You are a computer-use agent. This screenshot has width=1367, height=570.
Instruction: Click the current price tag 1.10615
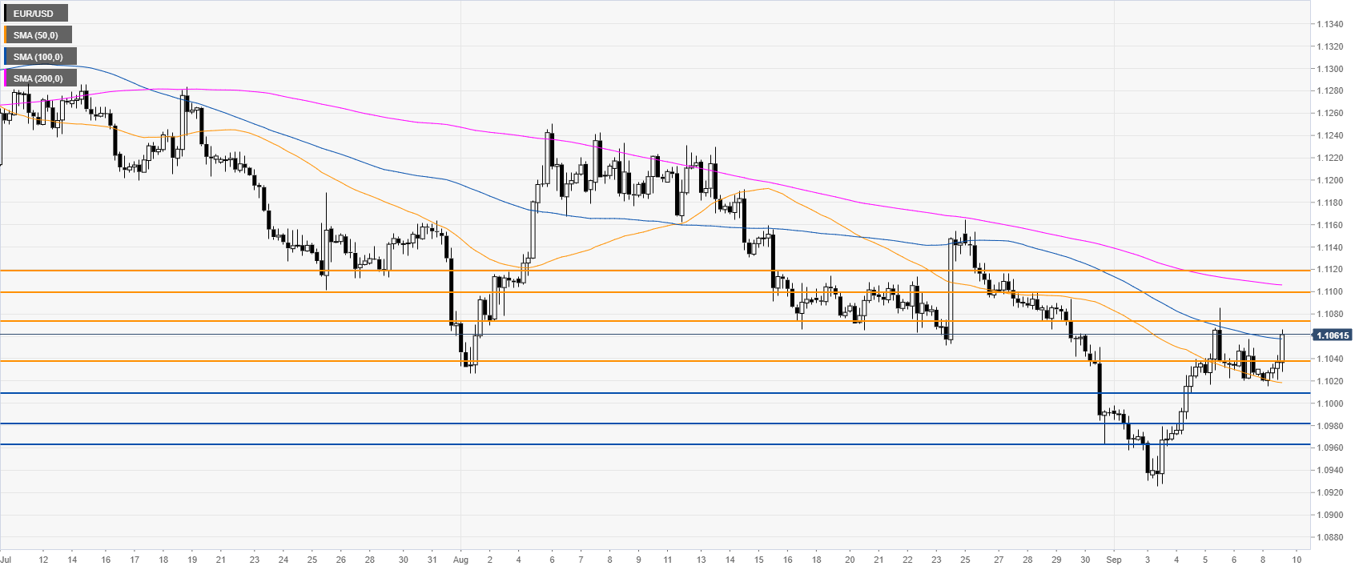(1332, 335)
